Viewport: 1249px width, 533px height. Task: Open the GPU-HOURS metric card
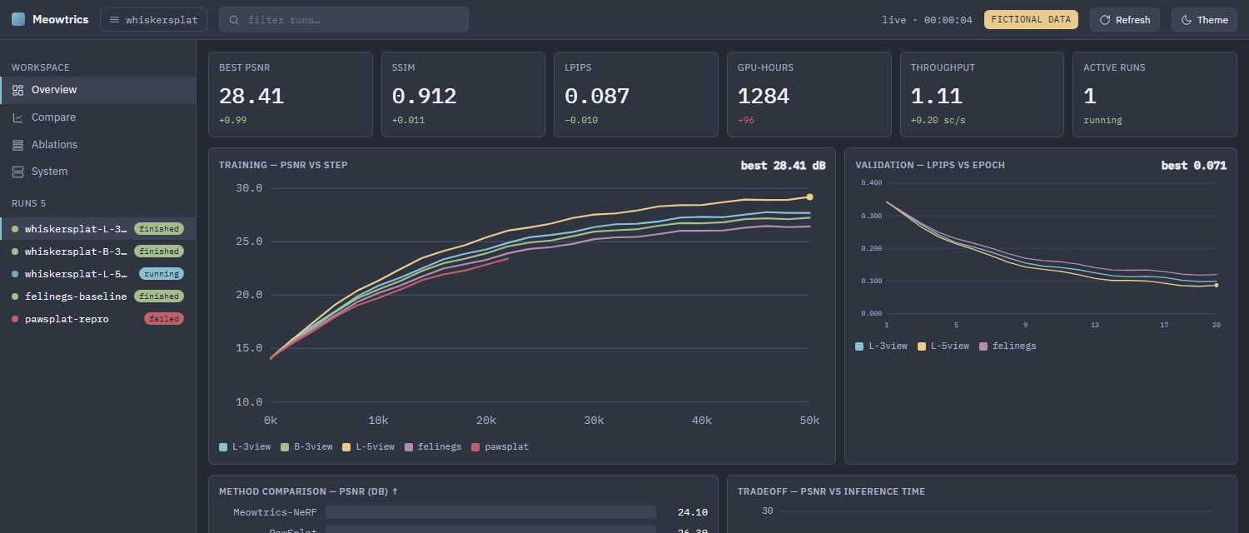[x=809, y=94]
